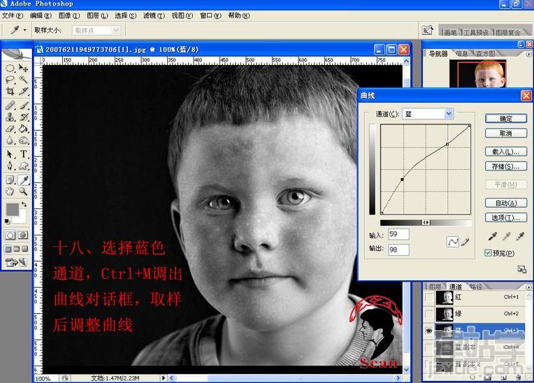Click the 确定 OK button in Curves
The width and height of the screenshot is (534, 383).
pos(506,119)
